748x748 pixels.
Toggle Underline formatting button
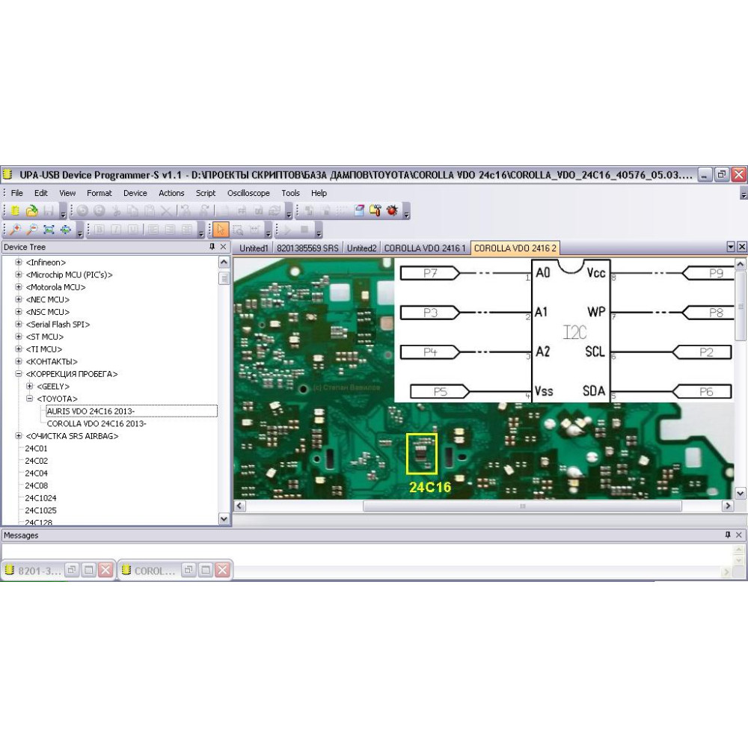point(132,230)
